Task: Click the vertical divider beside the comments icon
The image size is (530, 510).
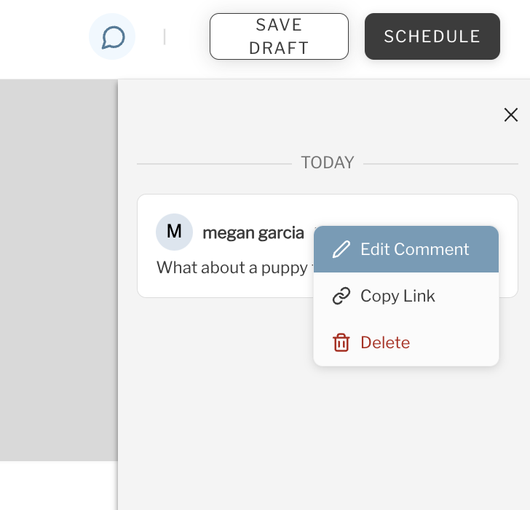Action: (x=165, y=36)
